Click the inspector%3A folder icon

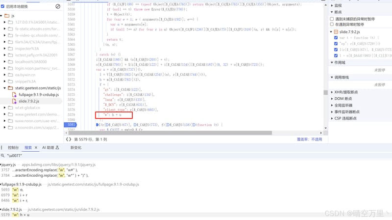10,49
